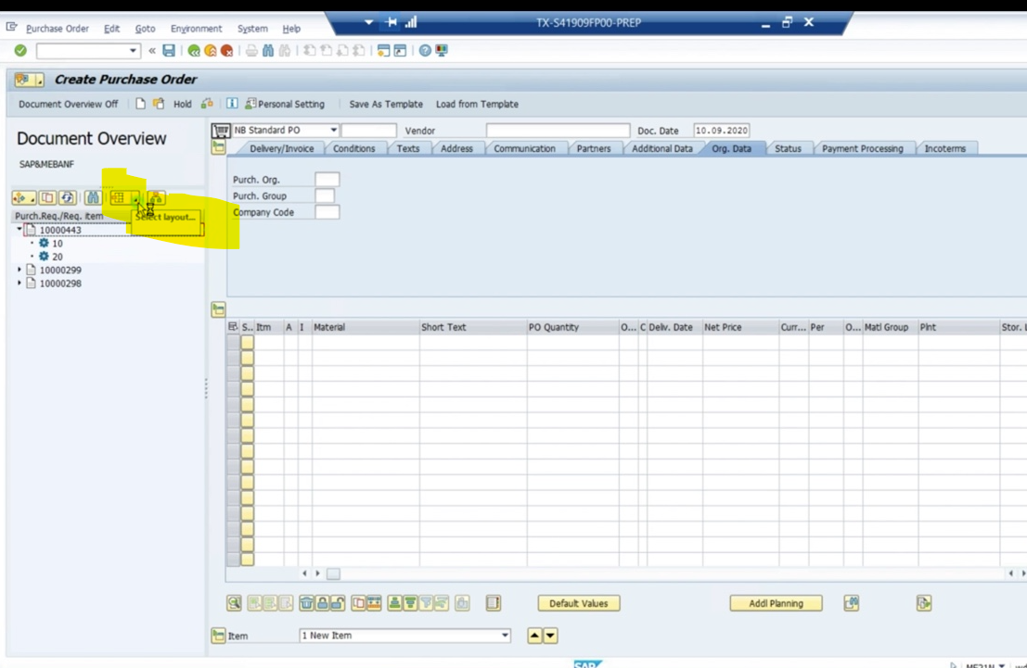Screen dimensions: 1027x668
Task: Click the Display/Change icon beside Hold
Action: (159, 104)
